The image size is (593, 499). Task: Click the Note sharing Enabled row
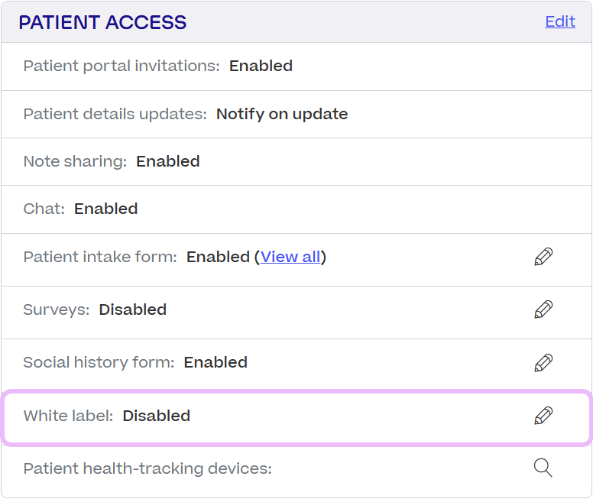296,162
